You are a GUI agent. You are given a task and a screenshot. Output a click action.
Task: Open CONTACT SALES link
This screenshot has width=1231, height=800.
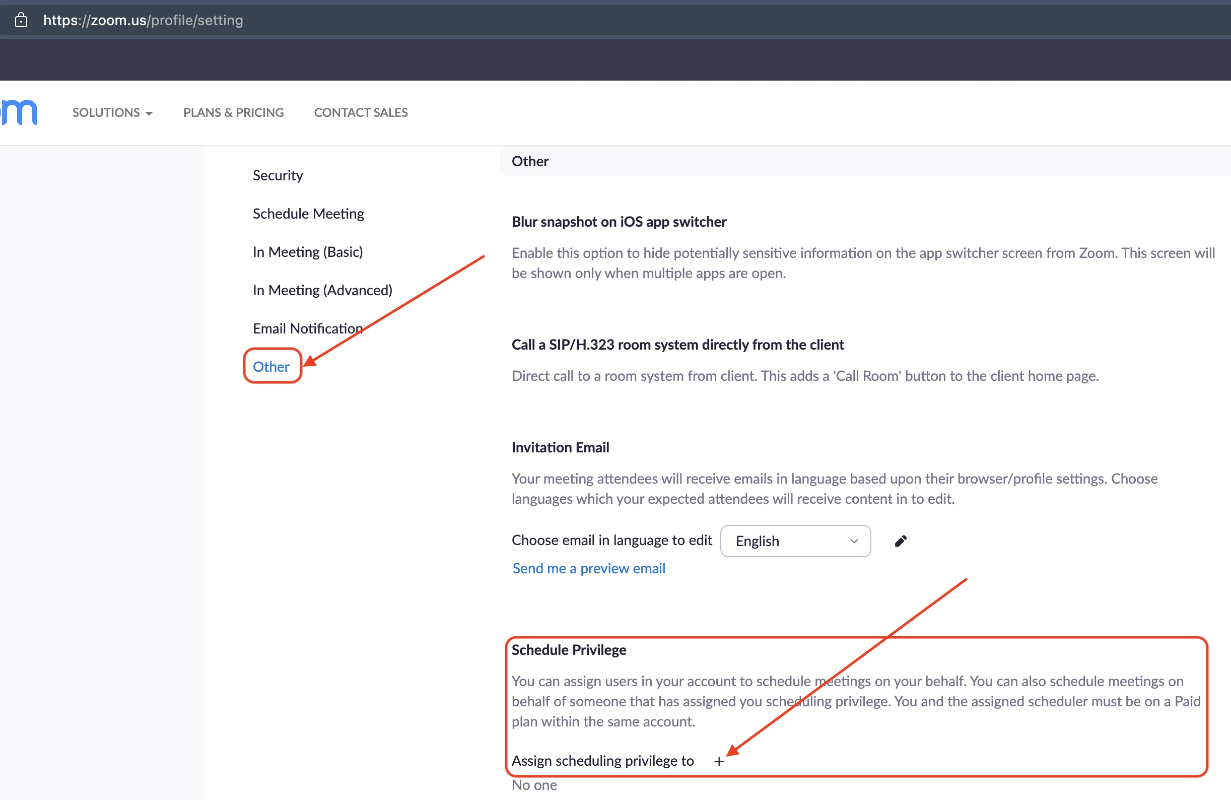click(361, 112)
